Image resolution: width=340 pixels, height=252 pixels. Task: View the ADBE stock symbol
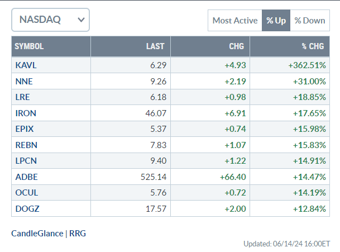pos(26,178)
